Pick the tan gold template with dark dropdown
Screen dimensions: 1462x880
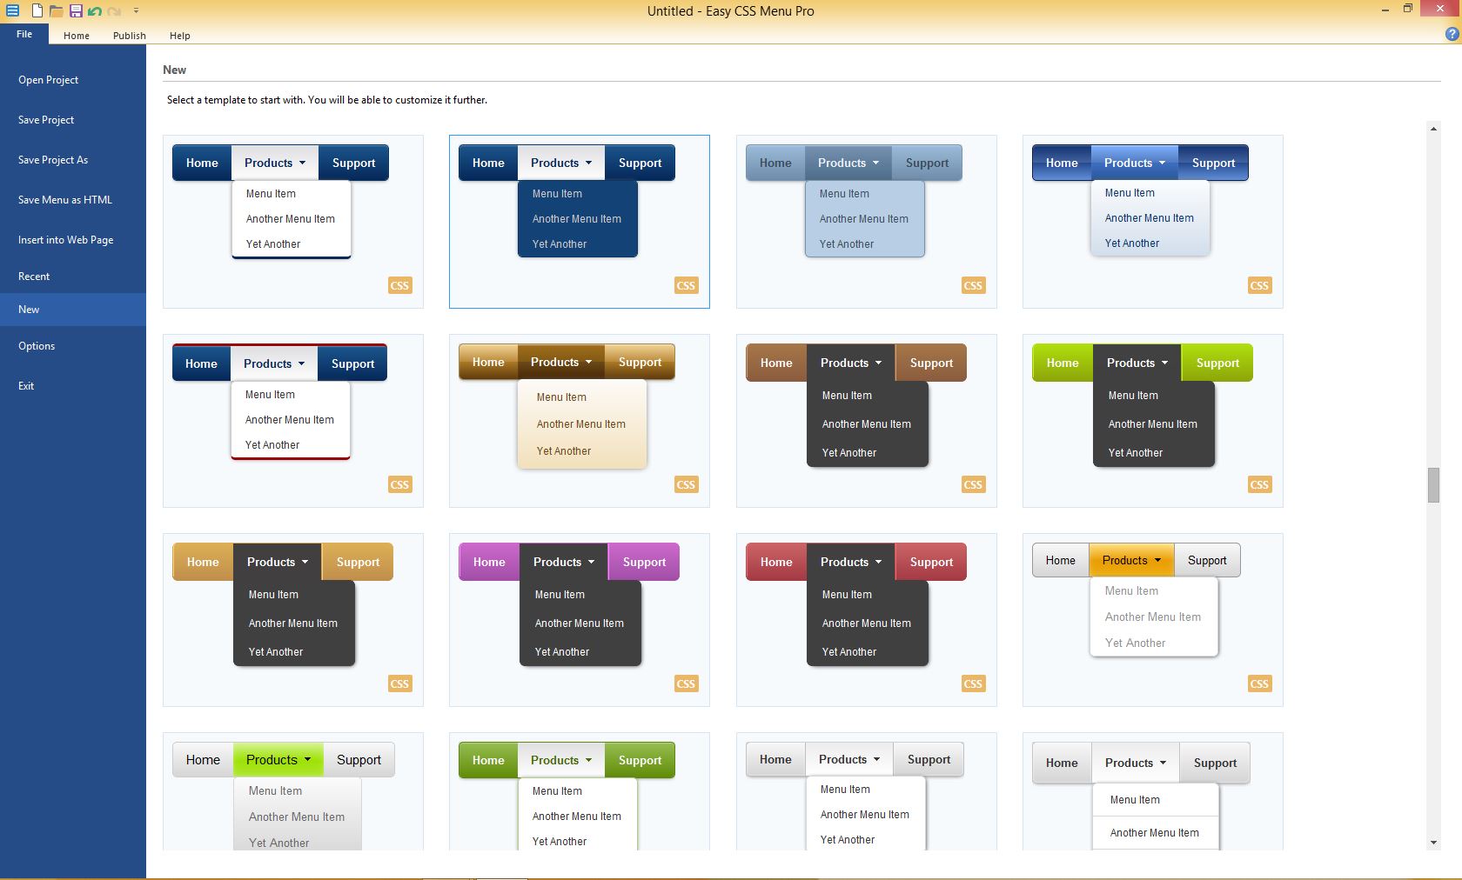click(293, 620)
